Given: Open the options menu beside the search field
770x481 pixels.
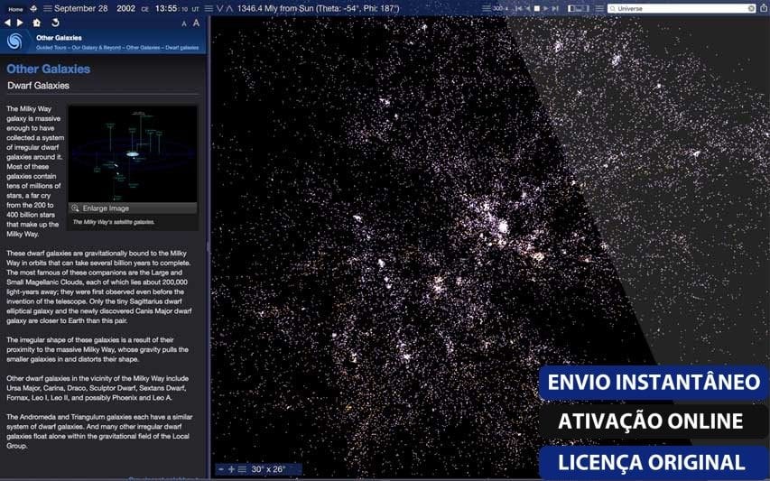Looking at the screenshot, I should pyautogui.click(x=599, y=8).
